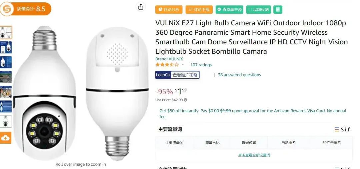Open the 107 ratings link

tap(201, 65)
